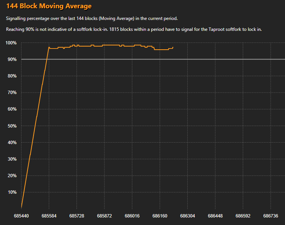The image size is (285, 225).
Task: Click the 40% y-axis label
Action: tap(12, 143)
